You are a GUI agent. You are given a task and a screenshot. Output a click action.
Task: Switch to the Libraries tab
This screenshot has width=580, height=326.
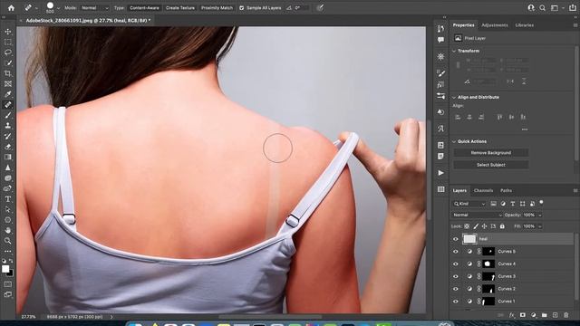tap(524, 25)
